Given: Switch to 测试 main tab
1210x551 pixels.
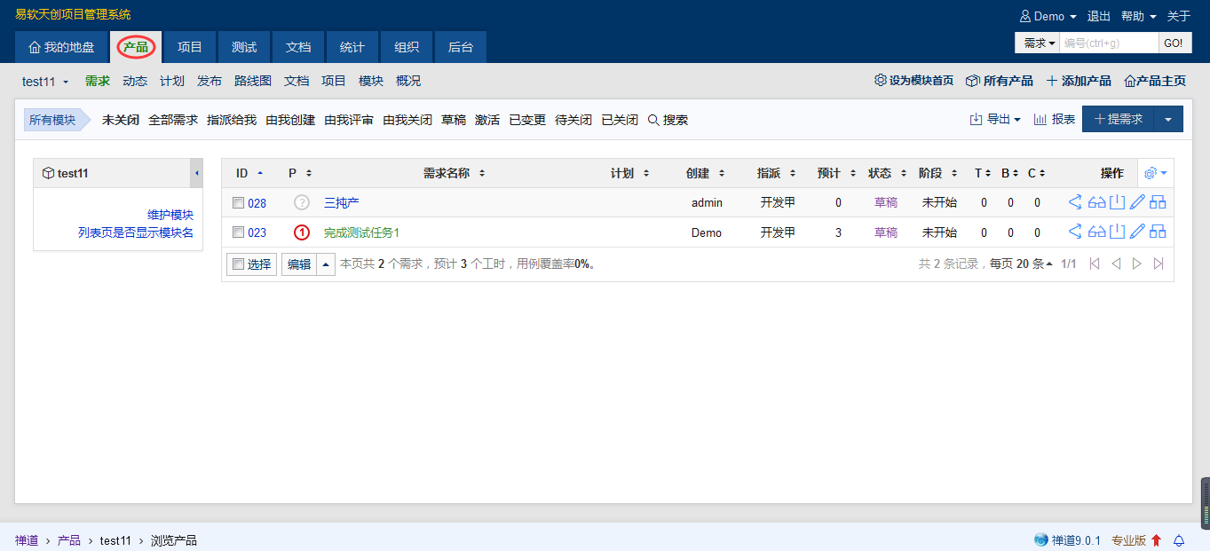Looking at the screenshot, I should tap(244, 47).
